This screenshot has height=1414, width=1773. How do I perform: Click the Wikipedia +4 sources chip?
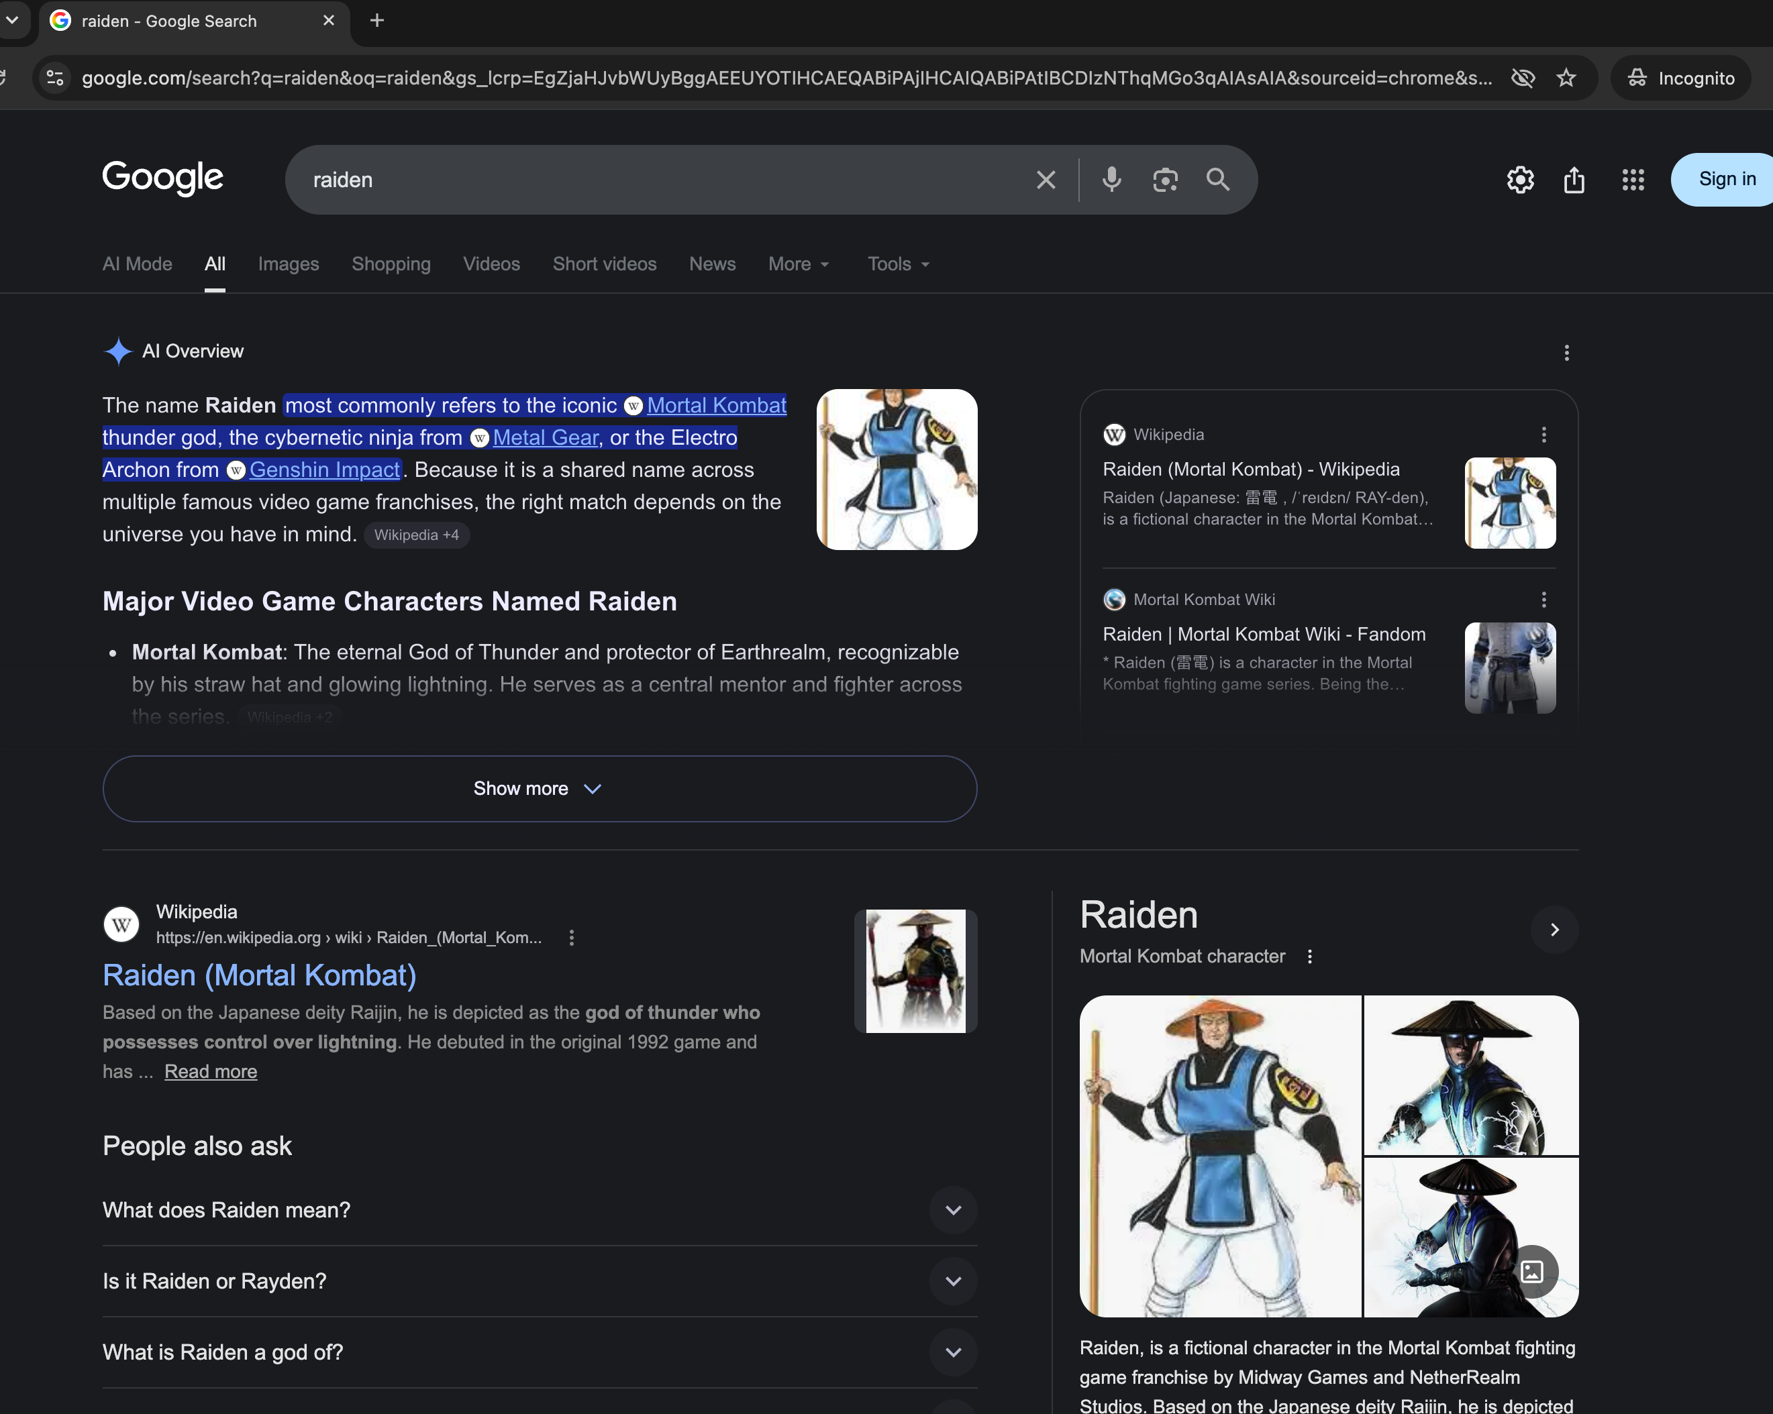[416, 535]
